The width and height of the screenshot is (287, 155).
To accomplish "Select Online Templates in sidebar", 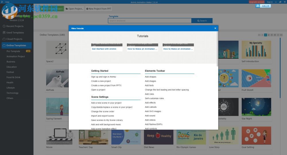I will point(17,45).
